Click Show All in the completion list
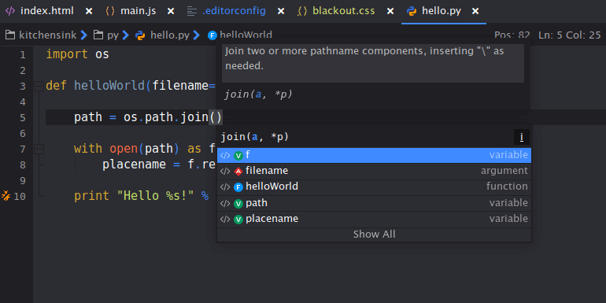This screenshot has width=606, height=303. click(x=374, y=235)
